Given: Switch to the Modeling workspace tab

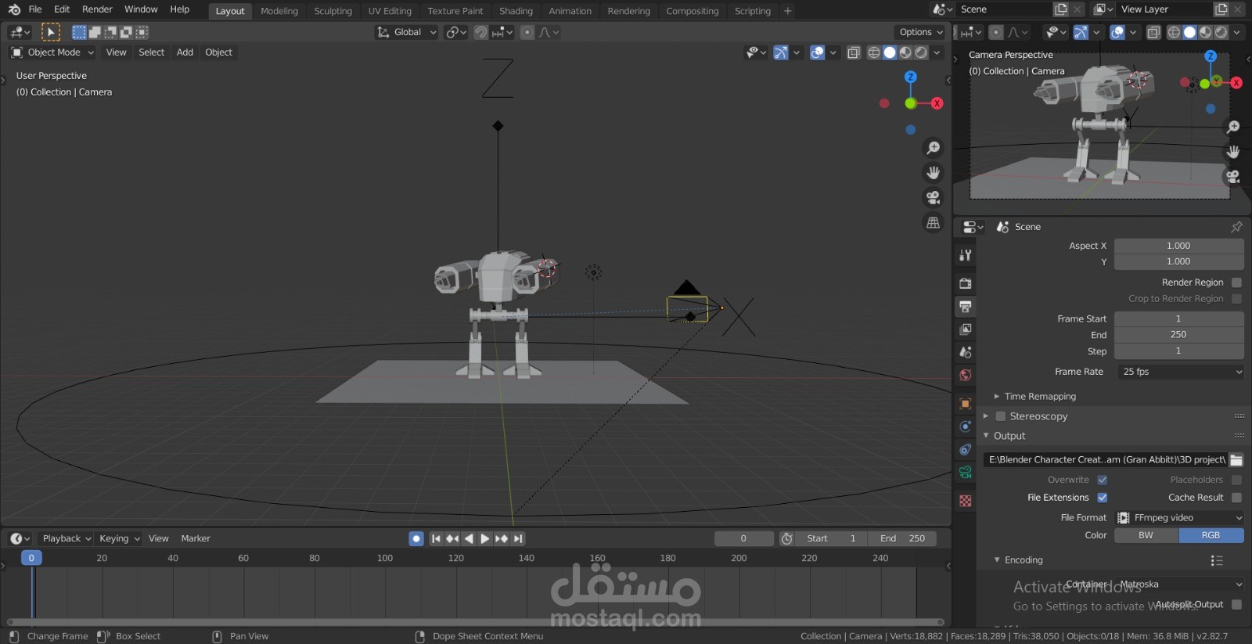Looking at the screenshot, I should tap(279, 11).
